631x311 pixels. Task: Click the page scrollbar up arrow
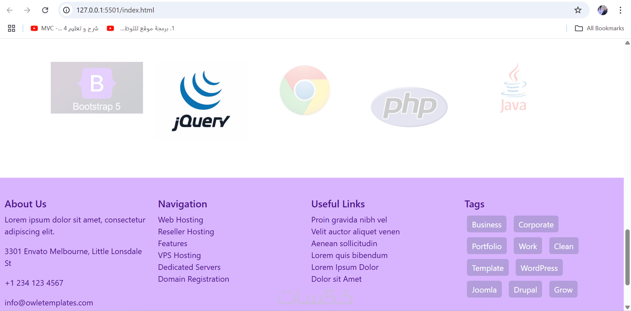(x=627, y=43)
